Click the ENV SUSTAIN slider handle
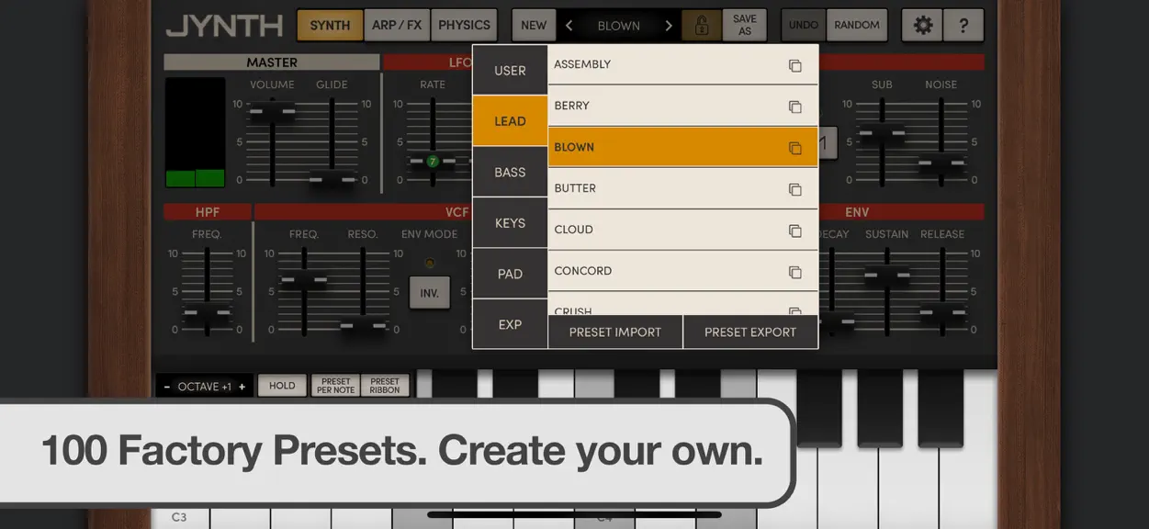Screen dimensions: 1149x529 click(887, 275)
